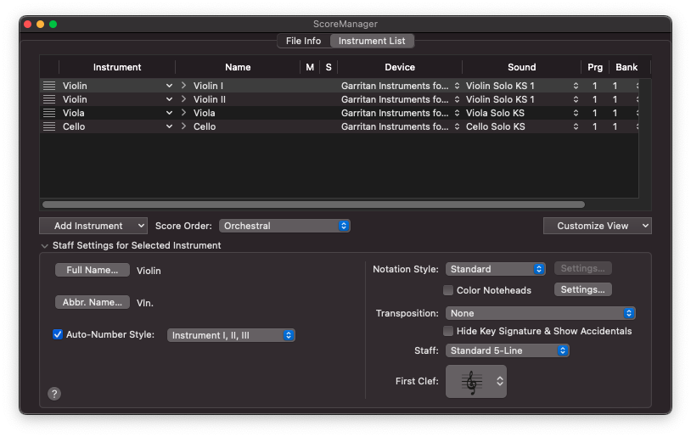Expand the Violin II name chevron

coord(183,99)
